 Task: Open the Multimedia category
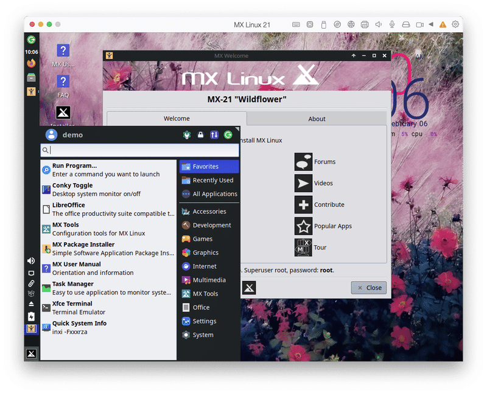pos(209,280)
